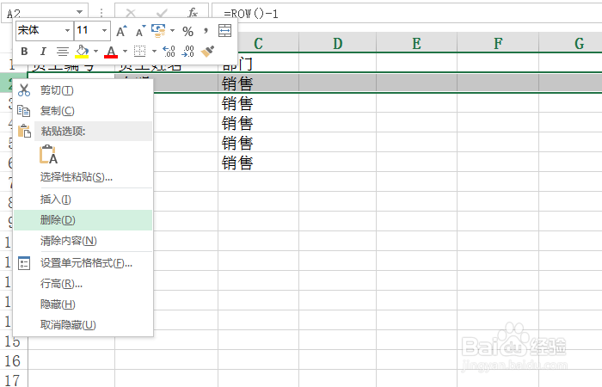
Task: Choose 插入(I) from context menu
Action: (83, 200)
